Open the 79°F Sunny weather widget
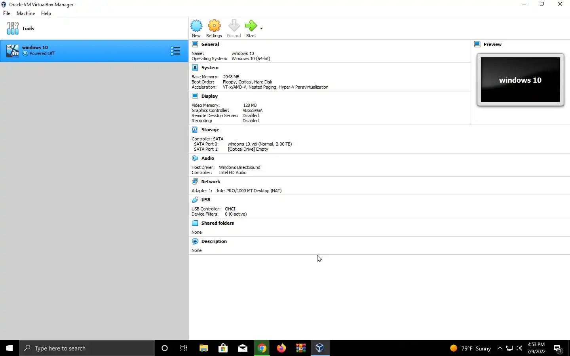570x356 pixels. coord(471,348)
